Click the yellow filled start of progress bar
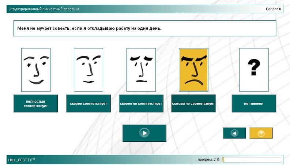The image size is (290, 165). (223, 160)
